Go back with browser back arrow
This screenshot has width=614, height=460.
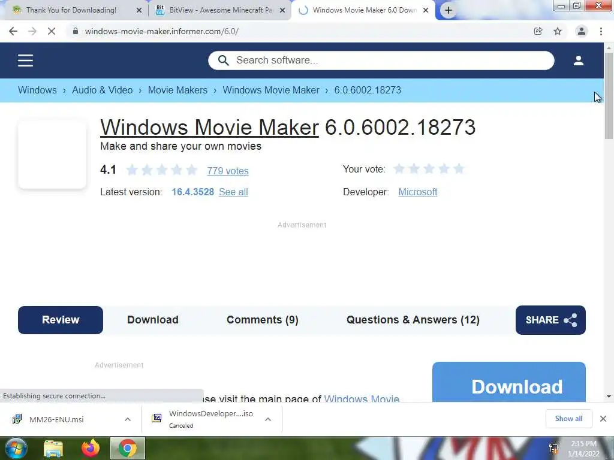tap(13, 31)
